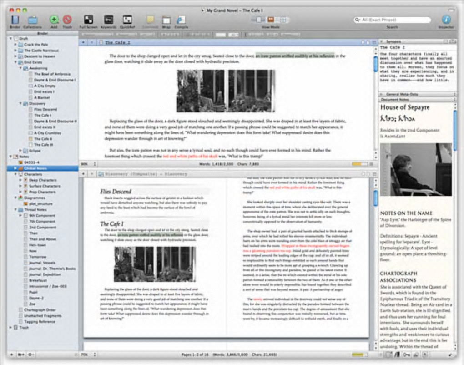Click the Compile toolbar icon
This screenshot has width=464, height=365.
coord(181,20)
